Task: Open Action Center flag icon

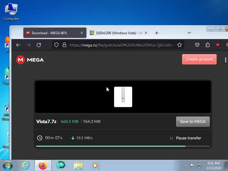Action: (192, 166)
